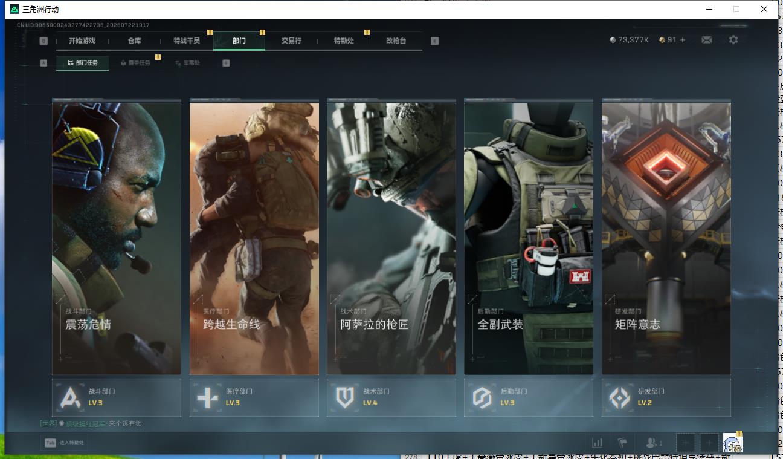Image resolution: width=783 pixels, height=459 pixels.
Task: Add gold currency with the plus icon
Action: (683, 40)
